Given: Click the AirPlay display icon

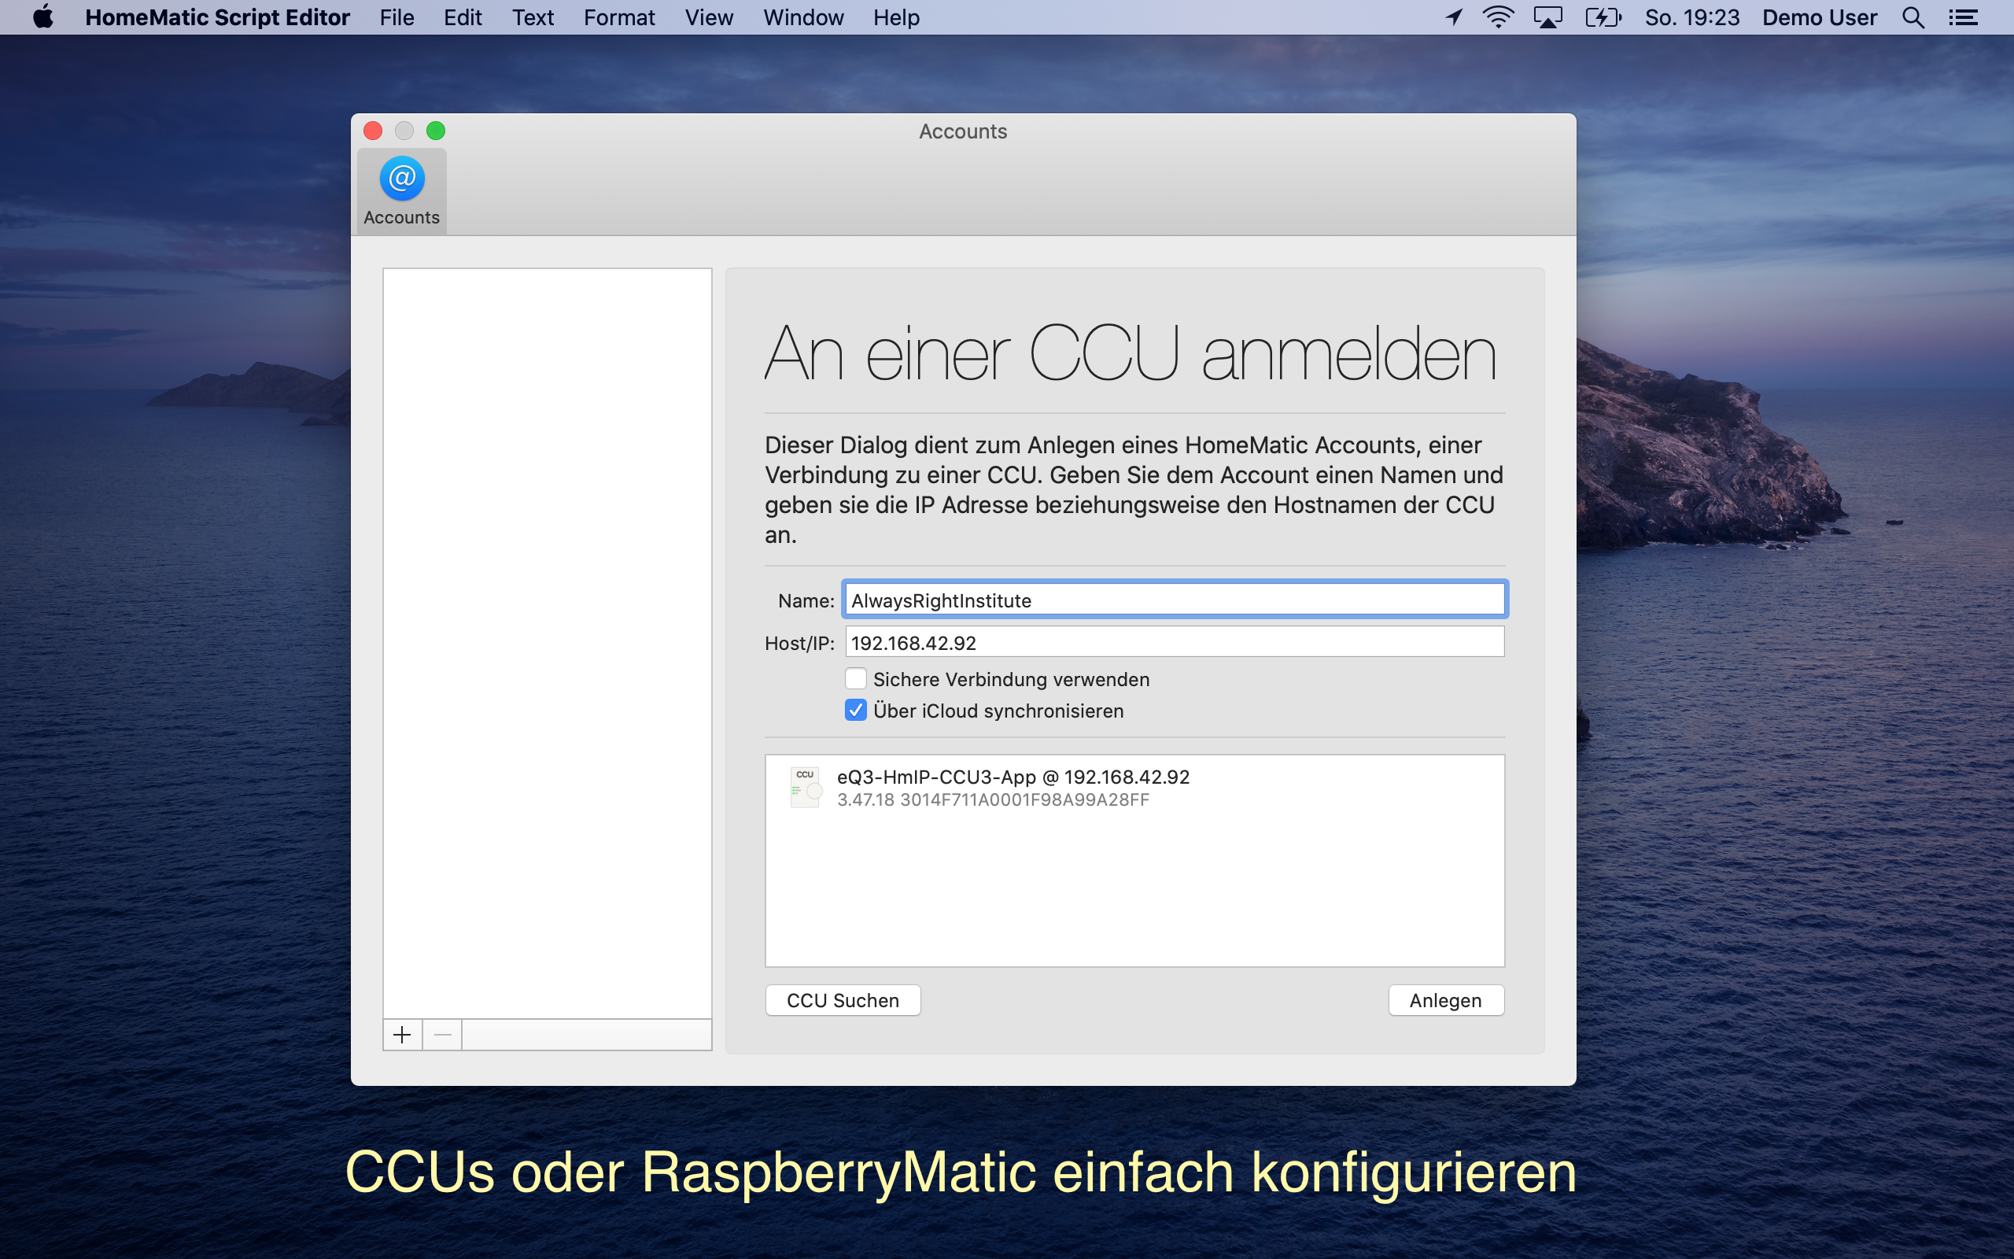Looking at the screenshot, I should coord(1547,17).
